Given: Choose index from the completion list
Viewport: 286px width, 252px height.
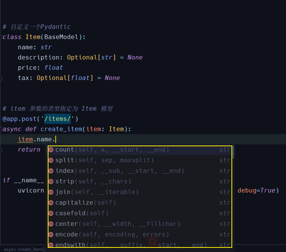Looking at the screenshot, I should tap(65, 171).
